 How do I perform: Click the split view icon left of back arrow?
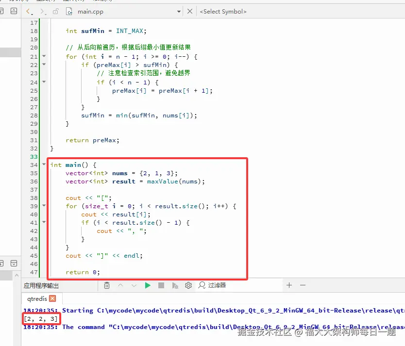[14, 11]
